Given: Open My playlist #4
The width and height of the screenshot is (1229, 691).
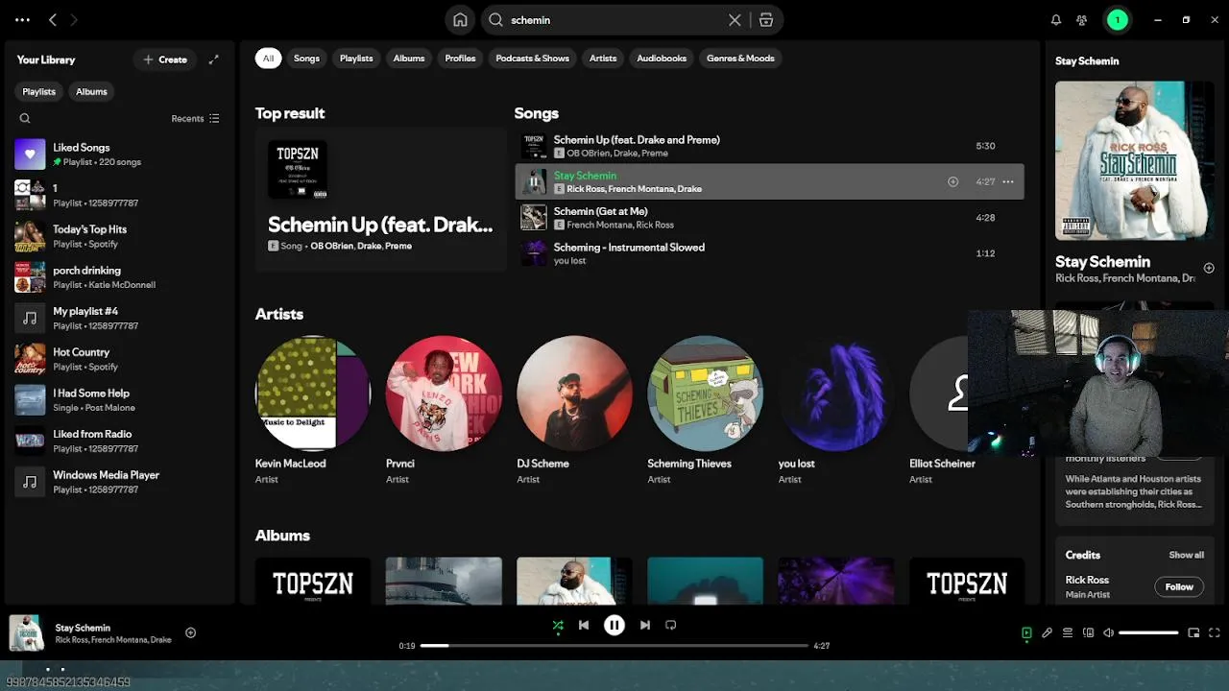Looking at the screenshot, I should point(119,318).
